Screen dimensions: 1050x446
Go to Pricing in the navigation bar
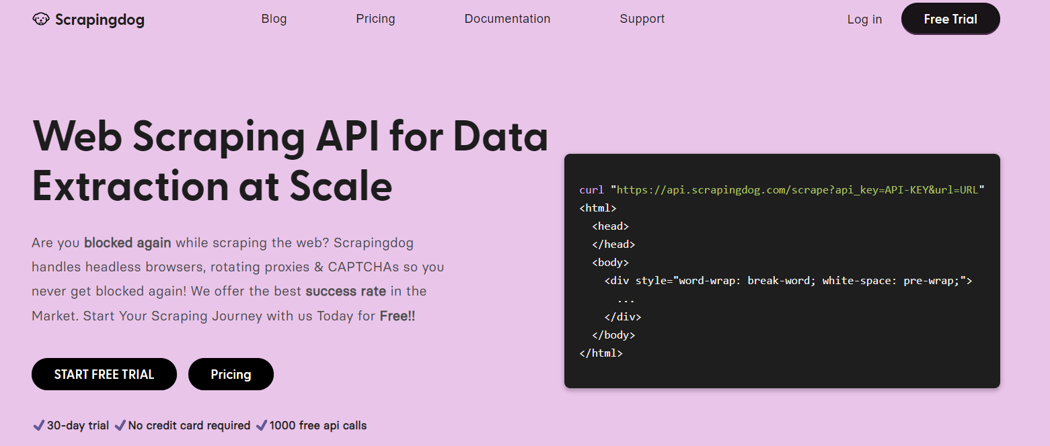[375, 19]
